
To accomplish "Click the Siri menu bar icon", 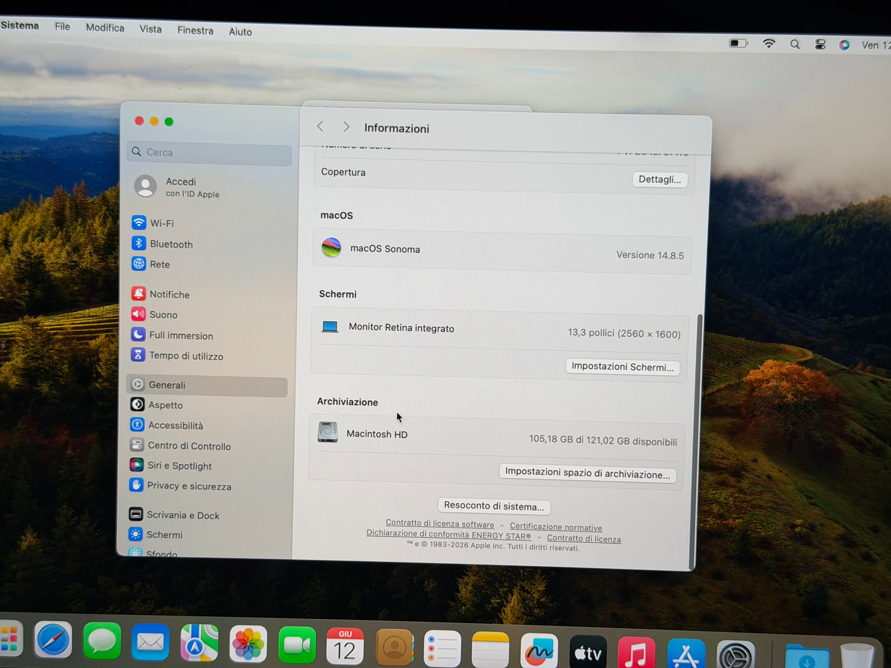I will (845, 45).
